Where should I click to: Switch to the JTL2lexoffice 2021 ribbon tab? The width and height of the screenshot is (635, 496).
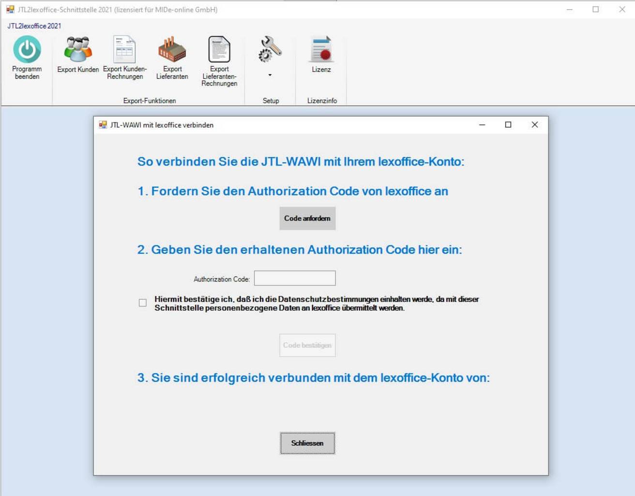click(x=34, y=26)
